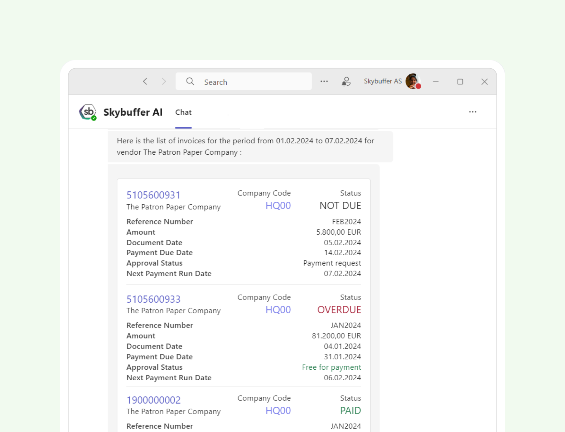Maximize the application window
Screen dimensions: 565x432
pyautogui.click(x=460, y=82)
